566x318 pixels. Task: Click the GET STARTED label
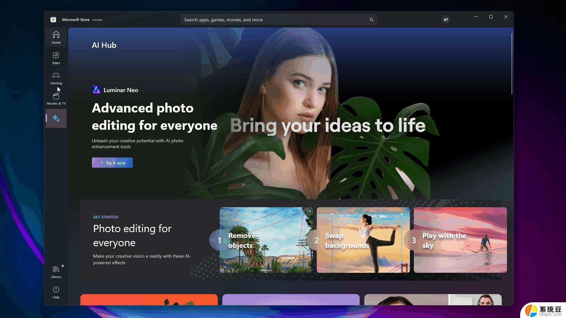(x=106, y=217)
